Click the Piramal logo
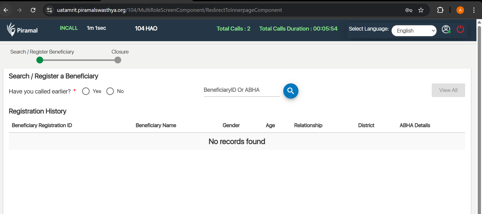Image resolution: width=482 pixels, height=214 pixels. click(22, 30)
